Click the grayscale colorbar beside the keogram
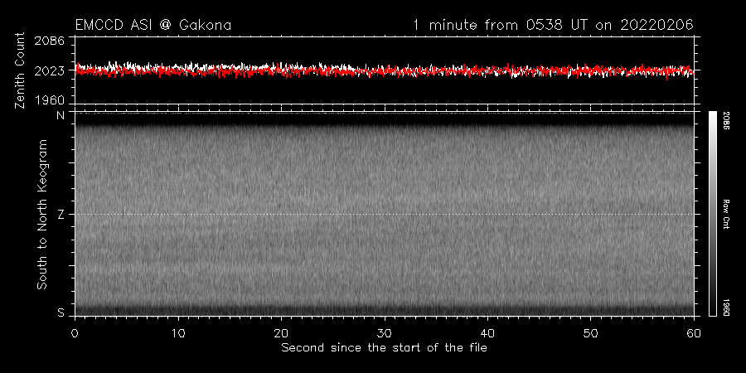The height and width of the screenshot is (373, 746). [x=713, y=213]
